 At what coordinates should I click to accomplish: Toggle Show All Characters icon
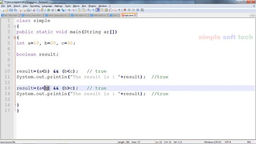click(x=93, y=10)
